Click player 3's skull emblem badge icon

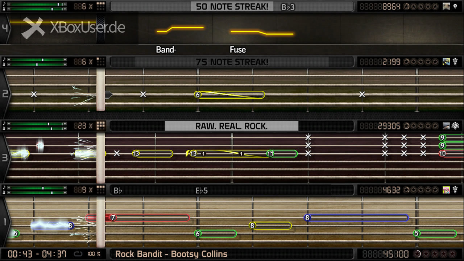point(455,126)
